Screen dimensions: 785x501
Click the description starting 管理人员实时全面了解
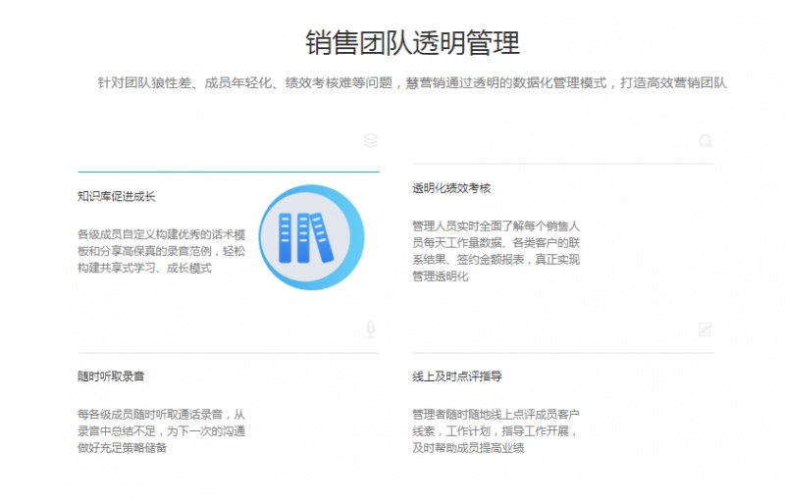(x=497, y=251)
